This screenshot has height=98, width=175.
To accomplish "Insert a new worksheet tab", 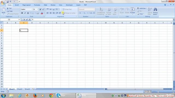I will tap(33, 89).
